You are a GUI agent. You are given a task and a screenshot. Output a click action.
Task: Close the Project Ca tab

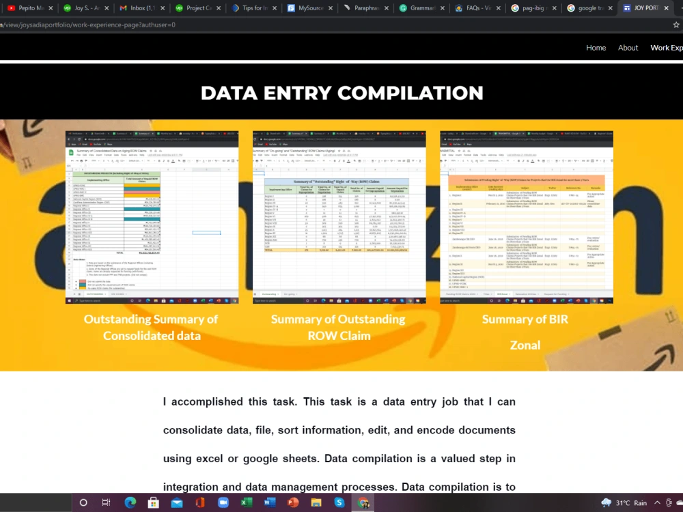(219, 8)
